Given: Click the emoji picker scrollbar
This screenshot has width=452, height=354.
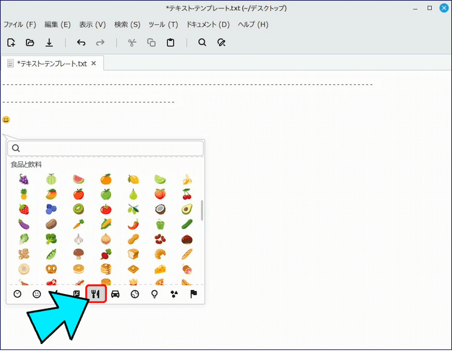Looking at the screenshot, I should point(202,210).
